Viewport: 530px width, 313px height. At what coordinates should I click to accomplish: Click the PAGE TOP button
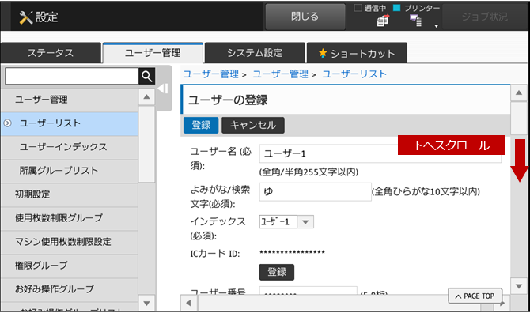point(475,296)
